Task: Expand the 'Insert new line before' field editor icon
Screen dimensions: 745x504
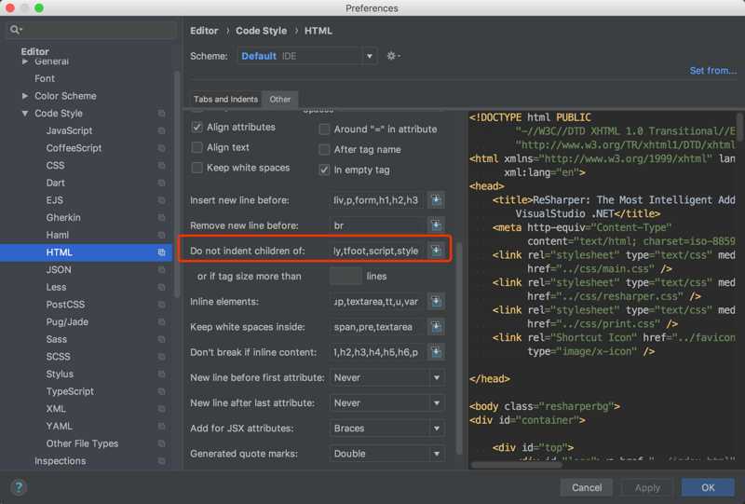Action: tap(436, 200)
